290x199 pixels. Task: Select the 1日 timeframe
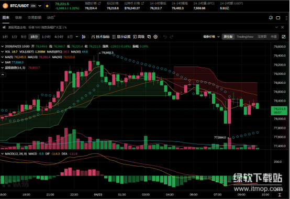click(x=70, y=37)
